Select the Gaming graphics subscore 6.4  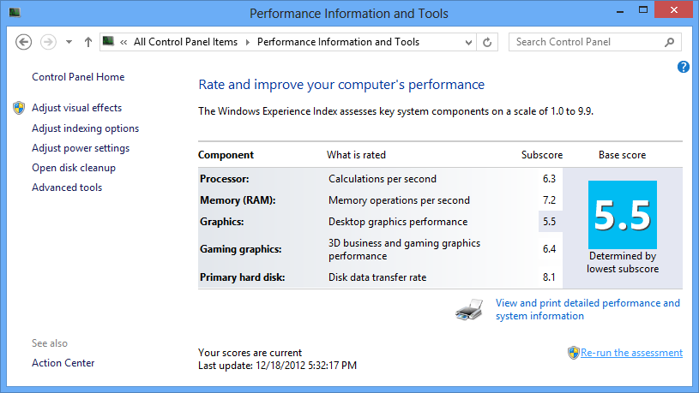coord(549,249)
